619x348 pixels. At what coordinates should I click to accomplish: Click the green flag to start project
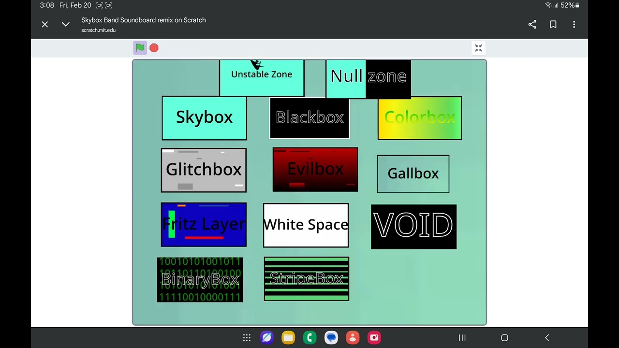tap(140, 48)
